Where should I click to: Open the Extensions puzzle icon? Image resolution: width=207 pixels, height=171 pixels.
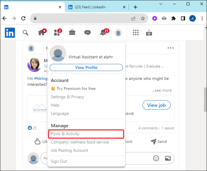173,18
